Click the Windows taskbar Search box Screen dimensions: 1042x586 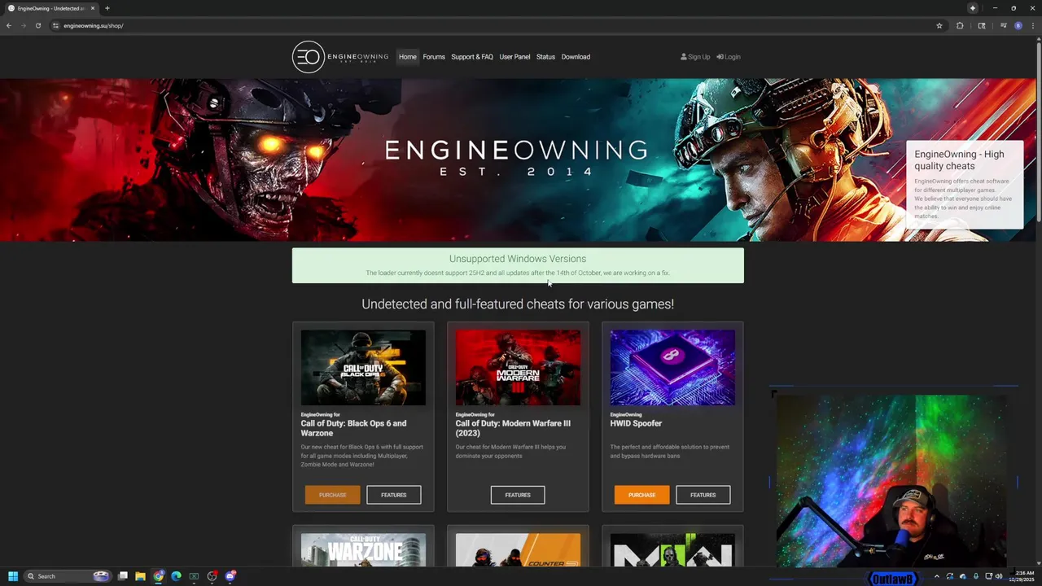coord(67,576)
